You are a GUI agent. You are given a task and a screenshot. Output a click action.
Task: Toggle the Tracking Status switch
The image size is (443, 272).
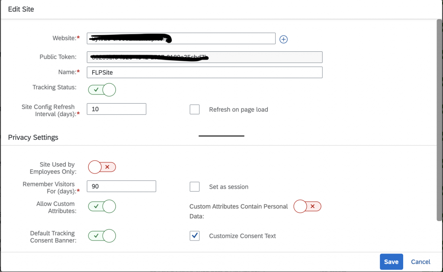(102, 90)
